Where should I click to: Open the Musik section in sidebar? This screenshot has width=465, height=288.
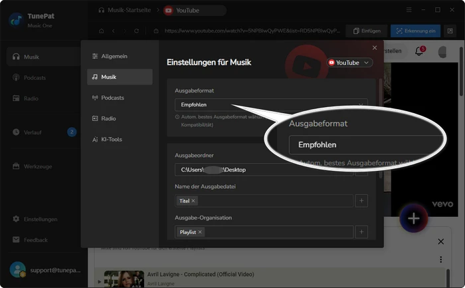43,57
